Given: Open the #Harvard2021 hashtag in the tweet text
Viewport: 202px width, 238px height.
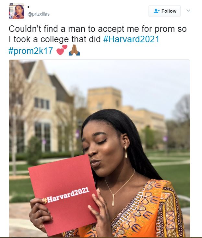Looking at the screenshot, I should pos(131,39).
